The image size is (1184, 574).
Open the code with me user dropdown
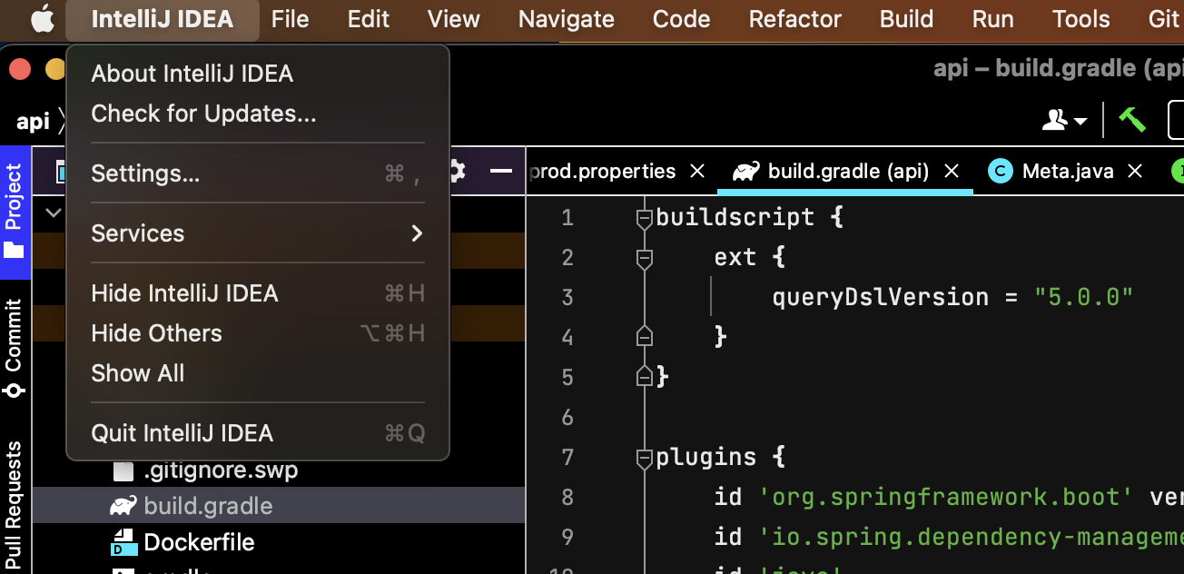tap(1065, 120)
